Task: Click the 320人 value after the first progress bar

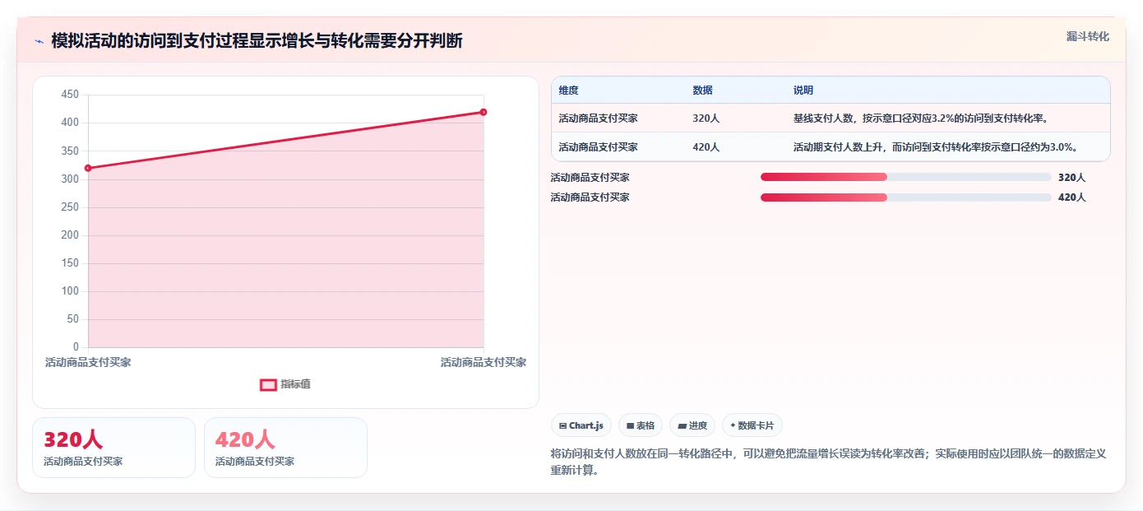Action: tap(1071, 177)
